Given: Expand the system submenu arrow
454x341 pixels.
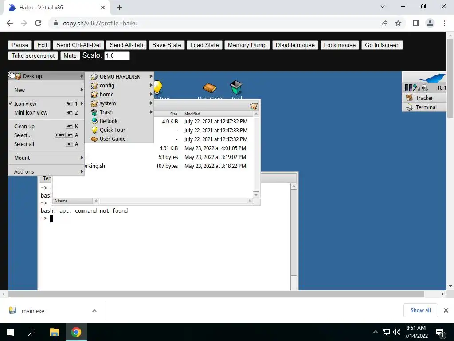Looking at the screenshot, I should coord(151,103).
